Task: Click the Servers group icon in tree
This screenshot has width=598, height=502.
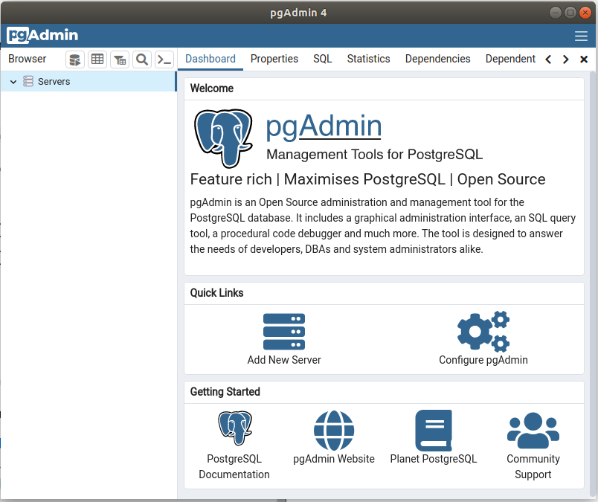Action: pyautogui.click(x=28, y=81)
